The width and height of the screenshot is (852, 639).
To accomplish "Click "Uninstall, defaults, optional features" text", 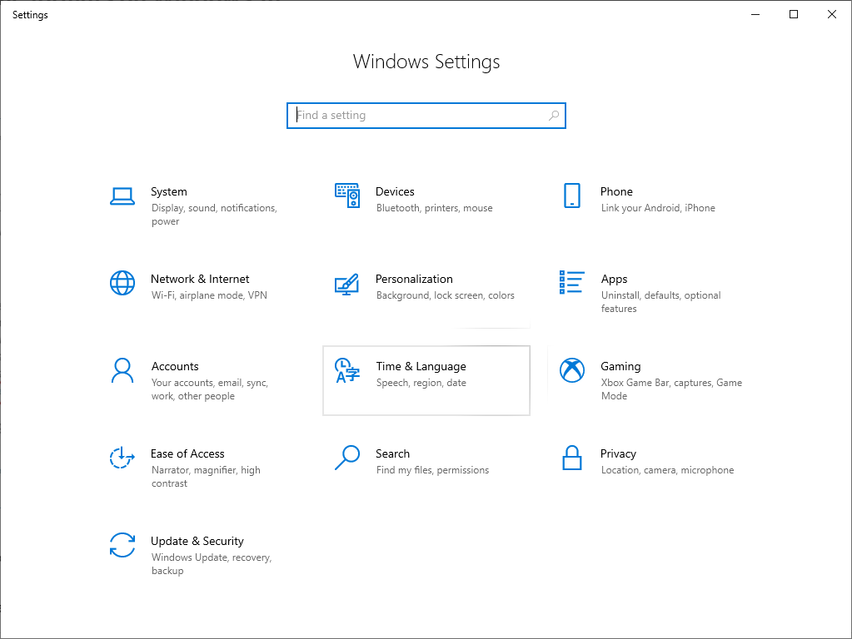I will tap(661, 302).
